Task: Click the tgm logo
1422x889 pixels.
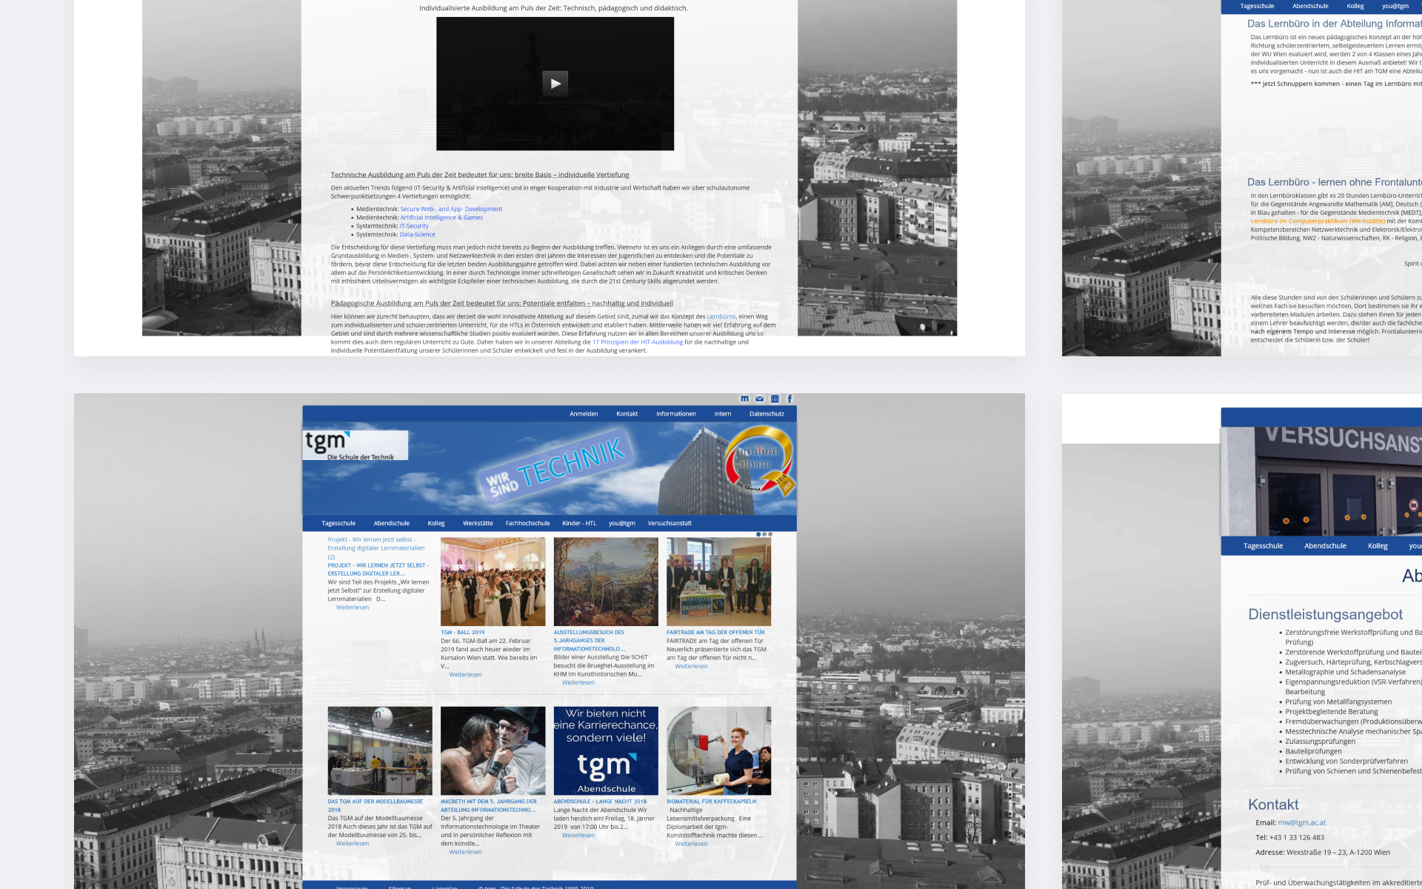Action: (x=355, y=445)
